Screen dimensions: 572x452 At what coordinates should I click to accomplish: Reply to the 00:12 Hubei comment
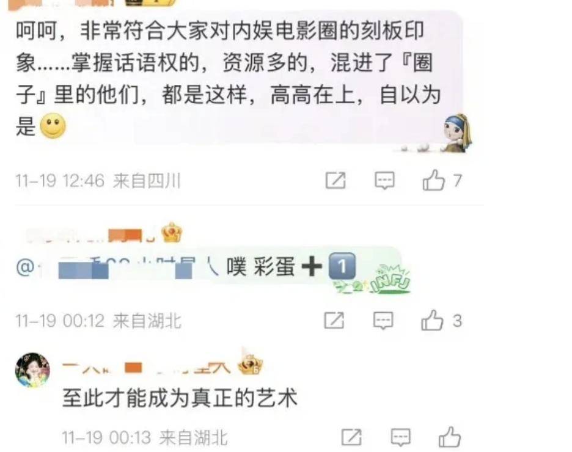(x=383, y=321)
